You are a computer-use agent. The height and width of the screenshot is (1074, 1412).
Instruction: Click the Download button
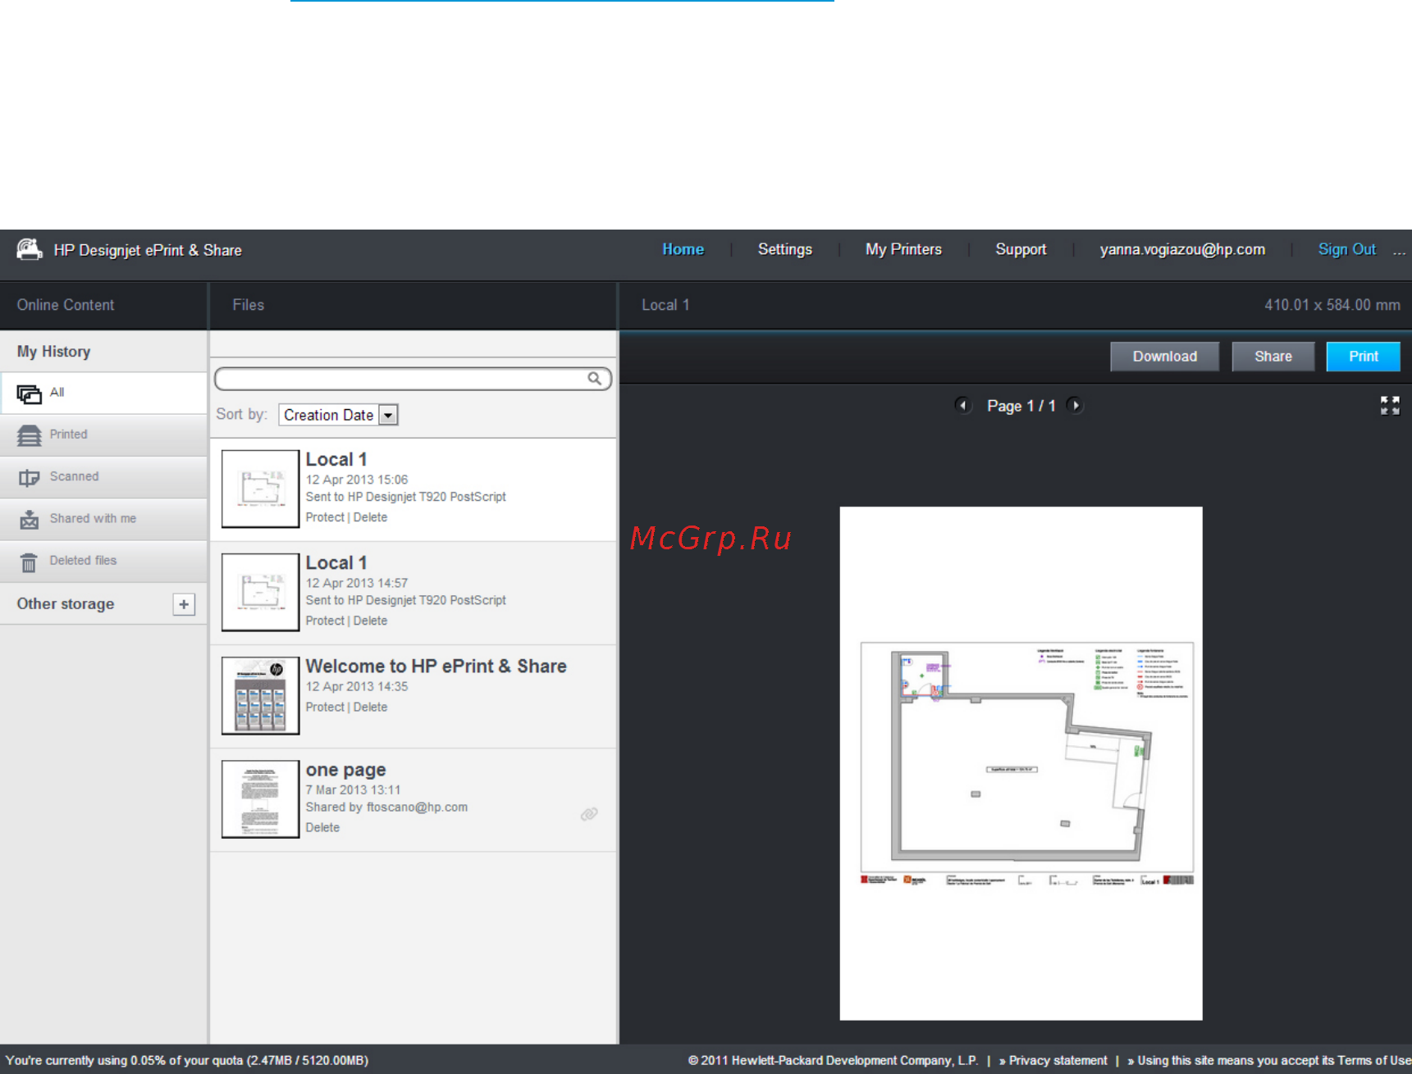coord(1164,357)
